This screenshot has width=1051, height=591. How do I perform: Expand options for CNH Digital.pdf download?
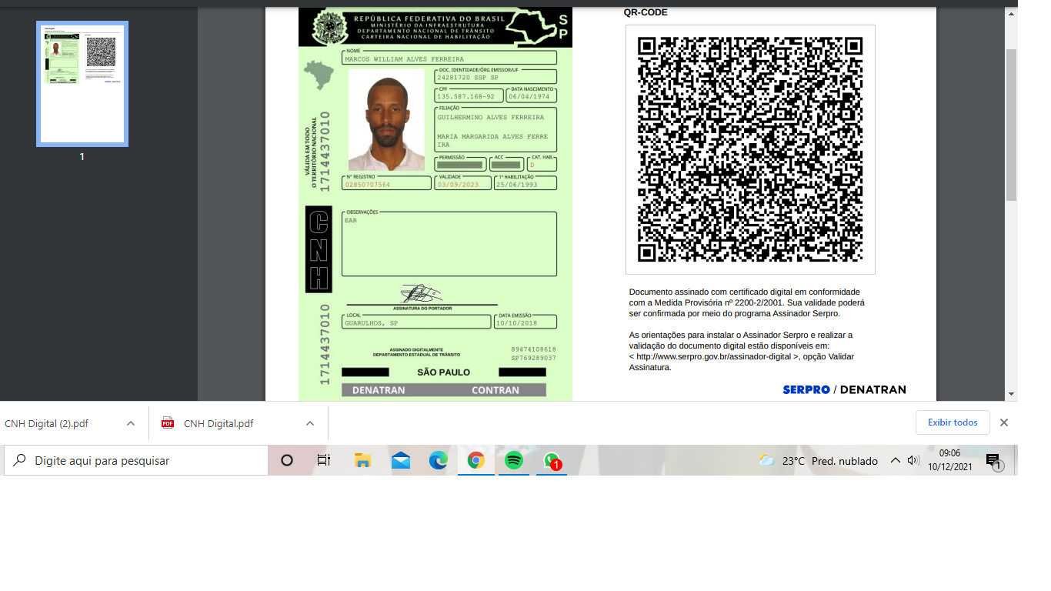pyautogui.click(x=310, y=423)
